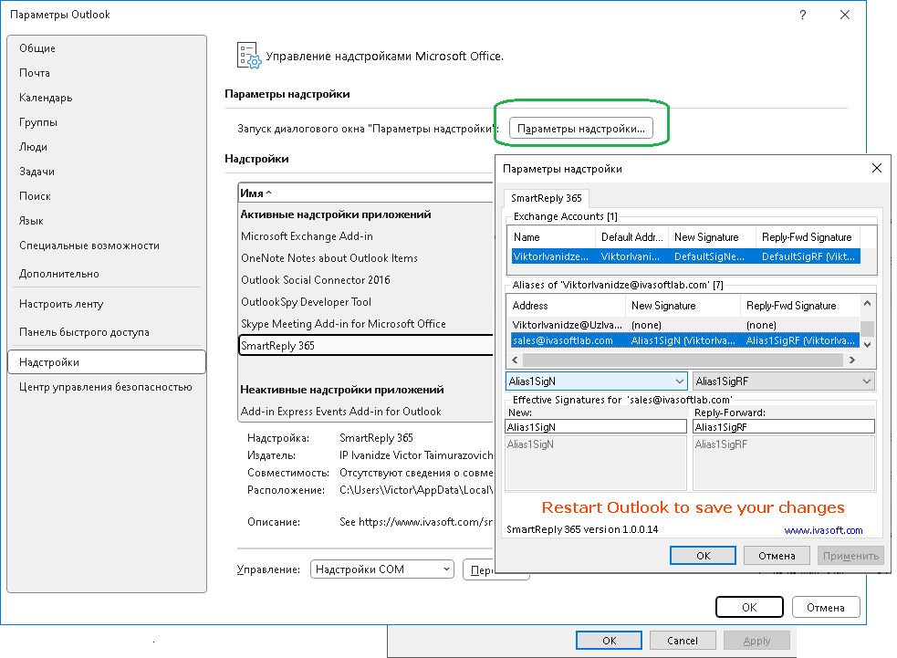Screen dimensions: 897x658
Task: Click the New Signature header in Exchange Accounts
Action: tap(712, 237)
